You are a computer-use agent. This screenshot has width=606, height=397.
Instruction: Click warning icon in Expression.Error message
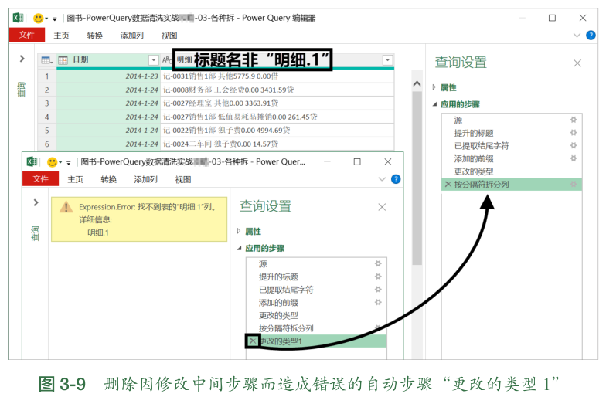66,207
